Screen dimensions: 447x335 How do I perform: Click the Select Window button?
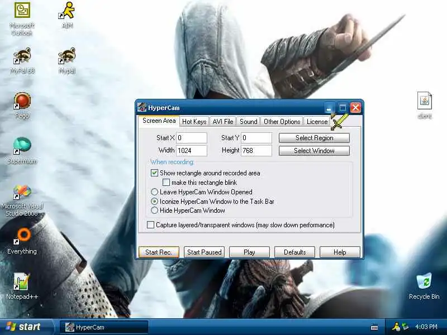pos(314,151)
